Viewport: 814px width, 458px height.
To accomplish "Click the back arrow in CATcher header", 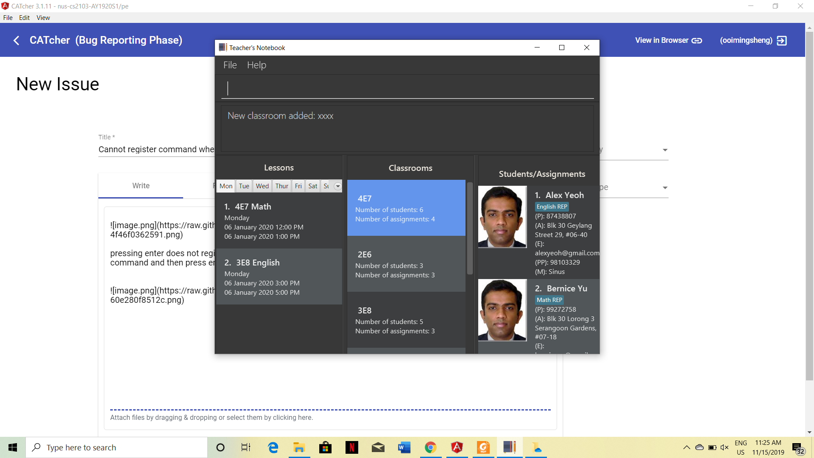I will pyautogui.click(x=17, y=40).
